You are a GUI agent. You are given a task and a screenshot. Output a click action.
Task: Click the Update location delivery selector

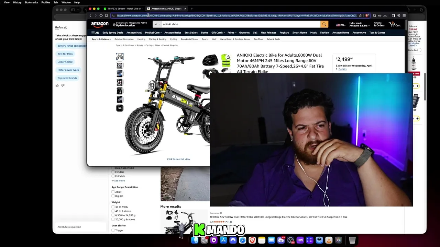(130, 24)
